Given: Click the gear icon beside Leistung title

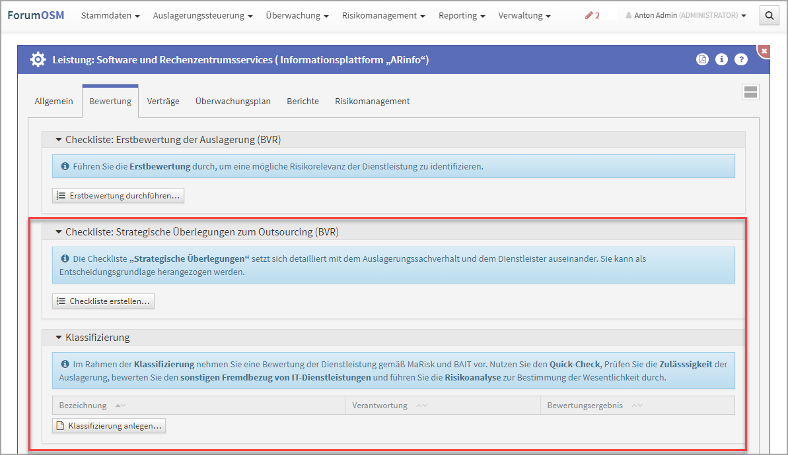Looking at the screenshot, I should [x=38, y=59].
